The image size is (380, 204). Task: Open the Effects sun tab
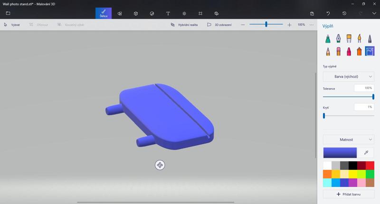point(184,14)
